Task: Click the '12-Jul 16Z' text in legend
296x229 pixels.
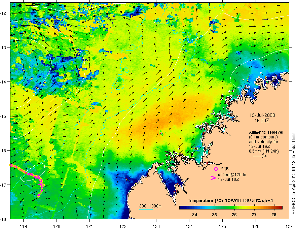Action: click(259, 146)
